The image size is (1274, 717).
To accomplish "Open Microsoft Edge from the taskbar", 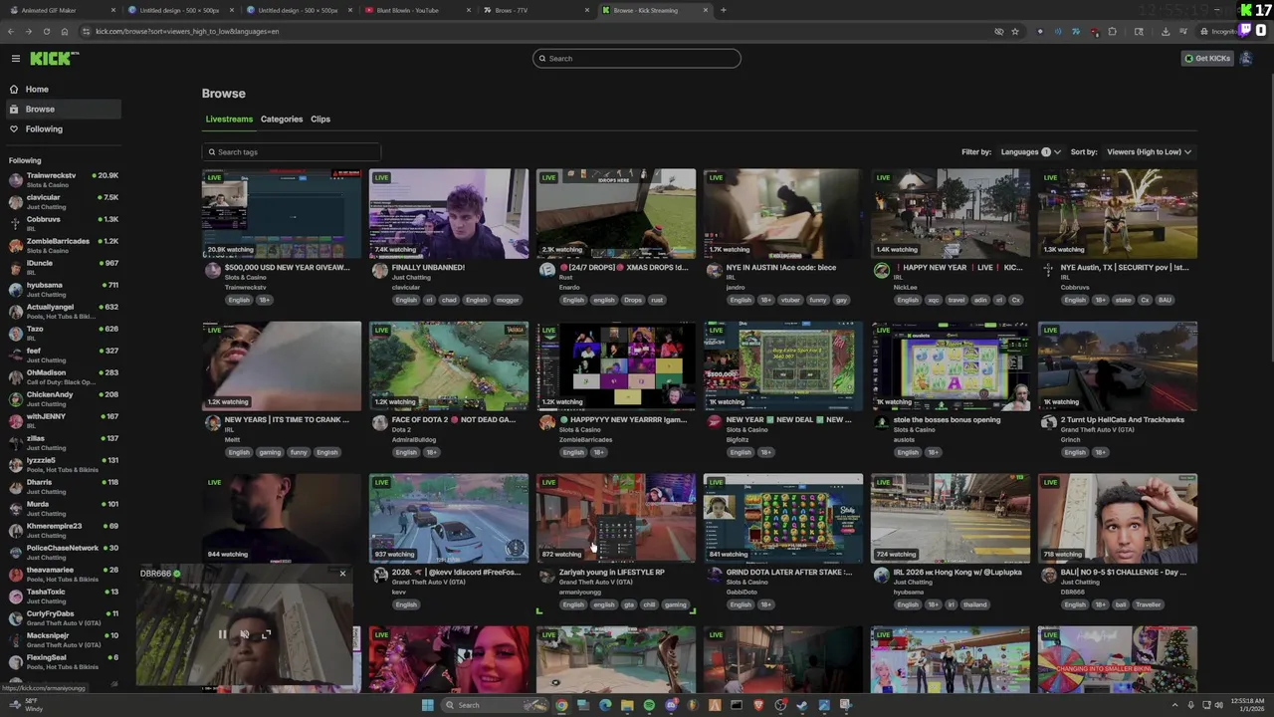I will (605, 705).
